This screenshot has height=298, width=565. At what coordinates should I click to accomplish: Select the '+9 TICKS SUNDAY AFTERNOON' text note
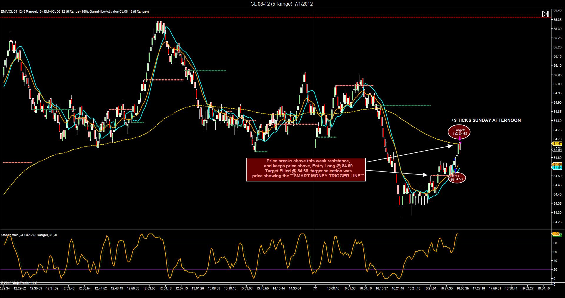tap(486, 120)
